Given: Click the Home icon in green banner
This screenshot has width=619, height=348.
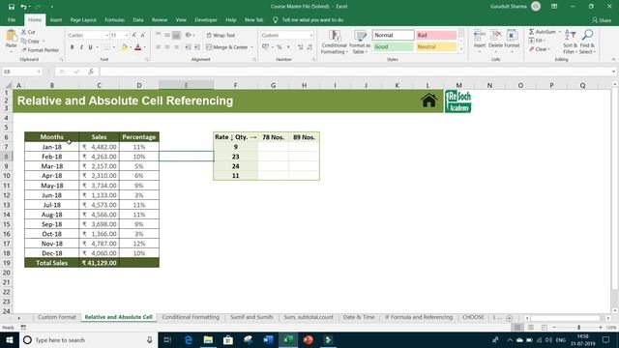Looking at the screenshot, I should click(x=428, y=101).
